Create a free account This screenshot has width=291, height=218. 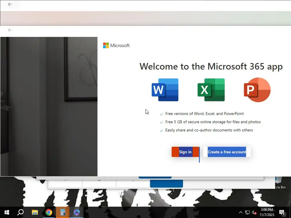[x=227, y=152]
